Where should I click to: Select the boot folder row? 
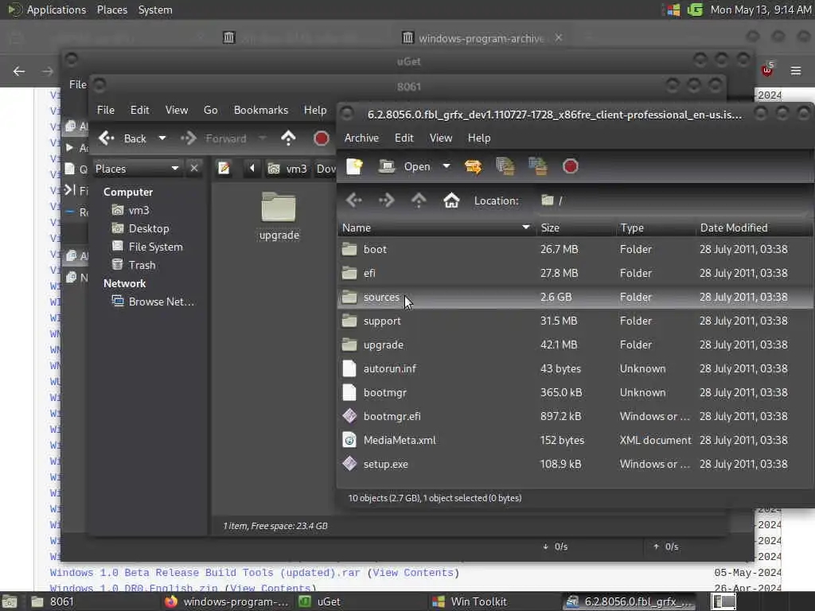pos(575,249)
